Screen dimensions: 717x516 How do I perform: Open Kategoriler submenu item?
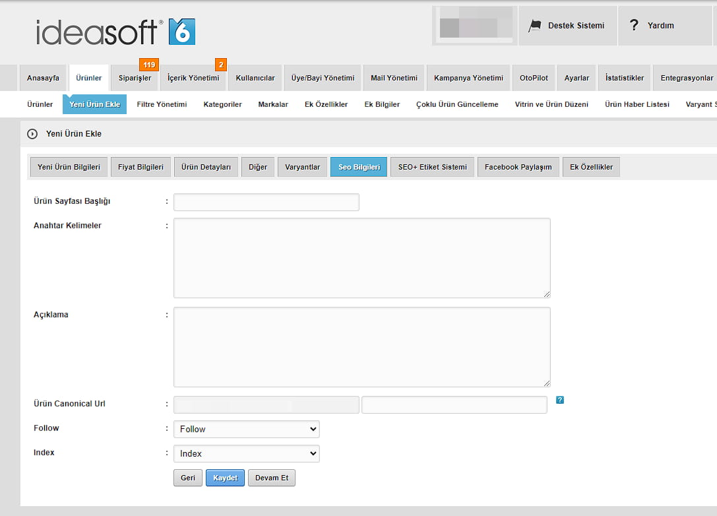pos(222,104)
